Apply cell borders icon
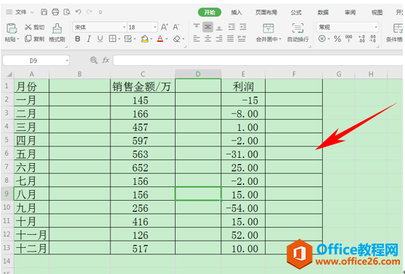Viewport: 405px width, 274px height. pos(112,39)
